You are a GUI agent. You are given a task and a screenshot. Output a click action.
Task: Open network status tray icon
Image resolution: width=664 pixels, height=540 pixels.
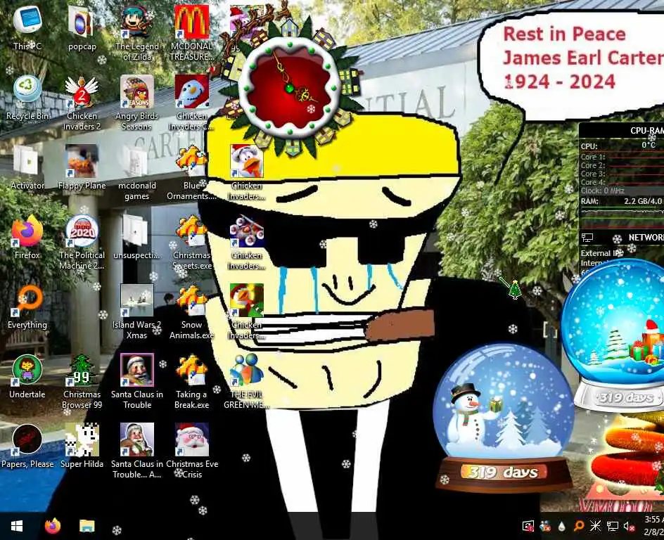click(613, 526)
